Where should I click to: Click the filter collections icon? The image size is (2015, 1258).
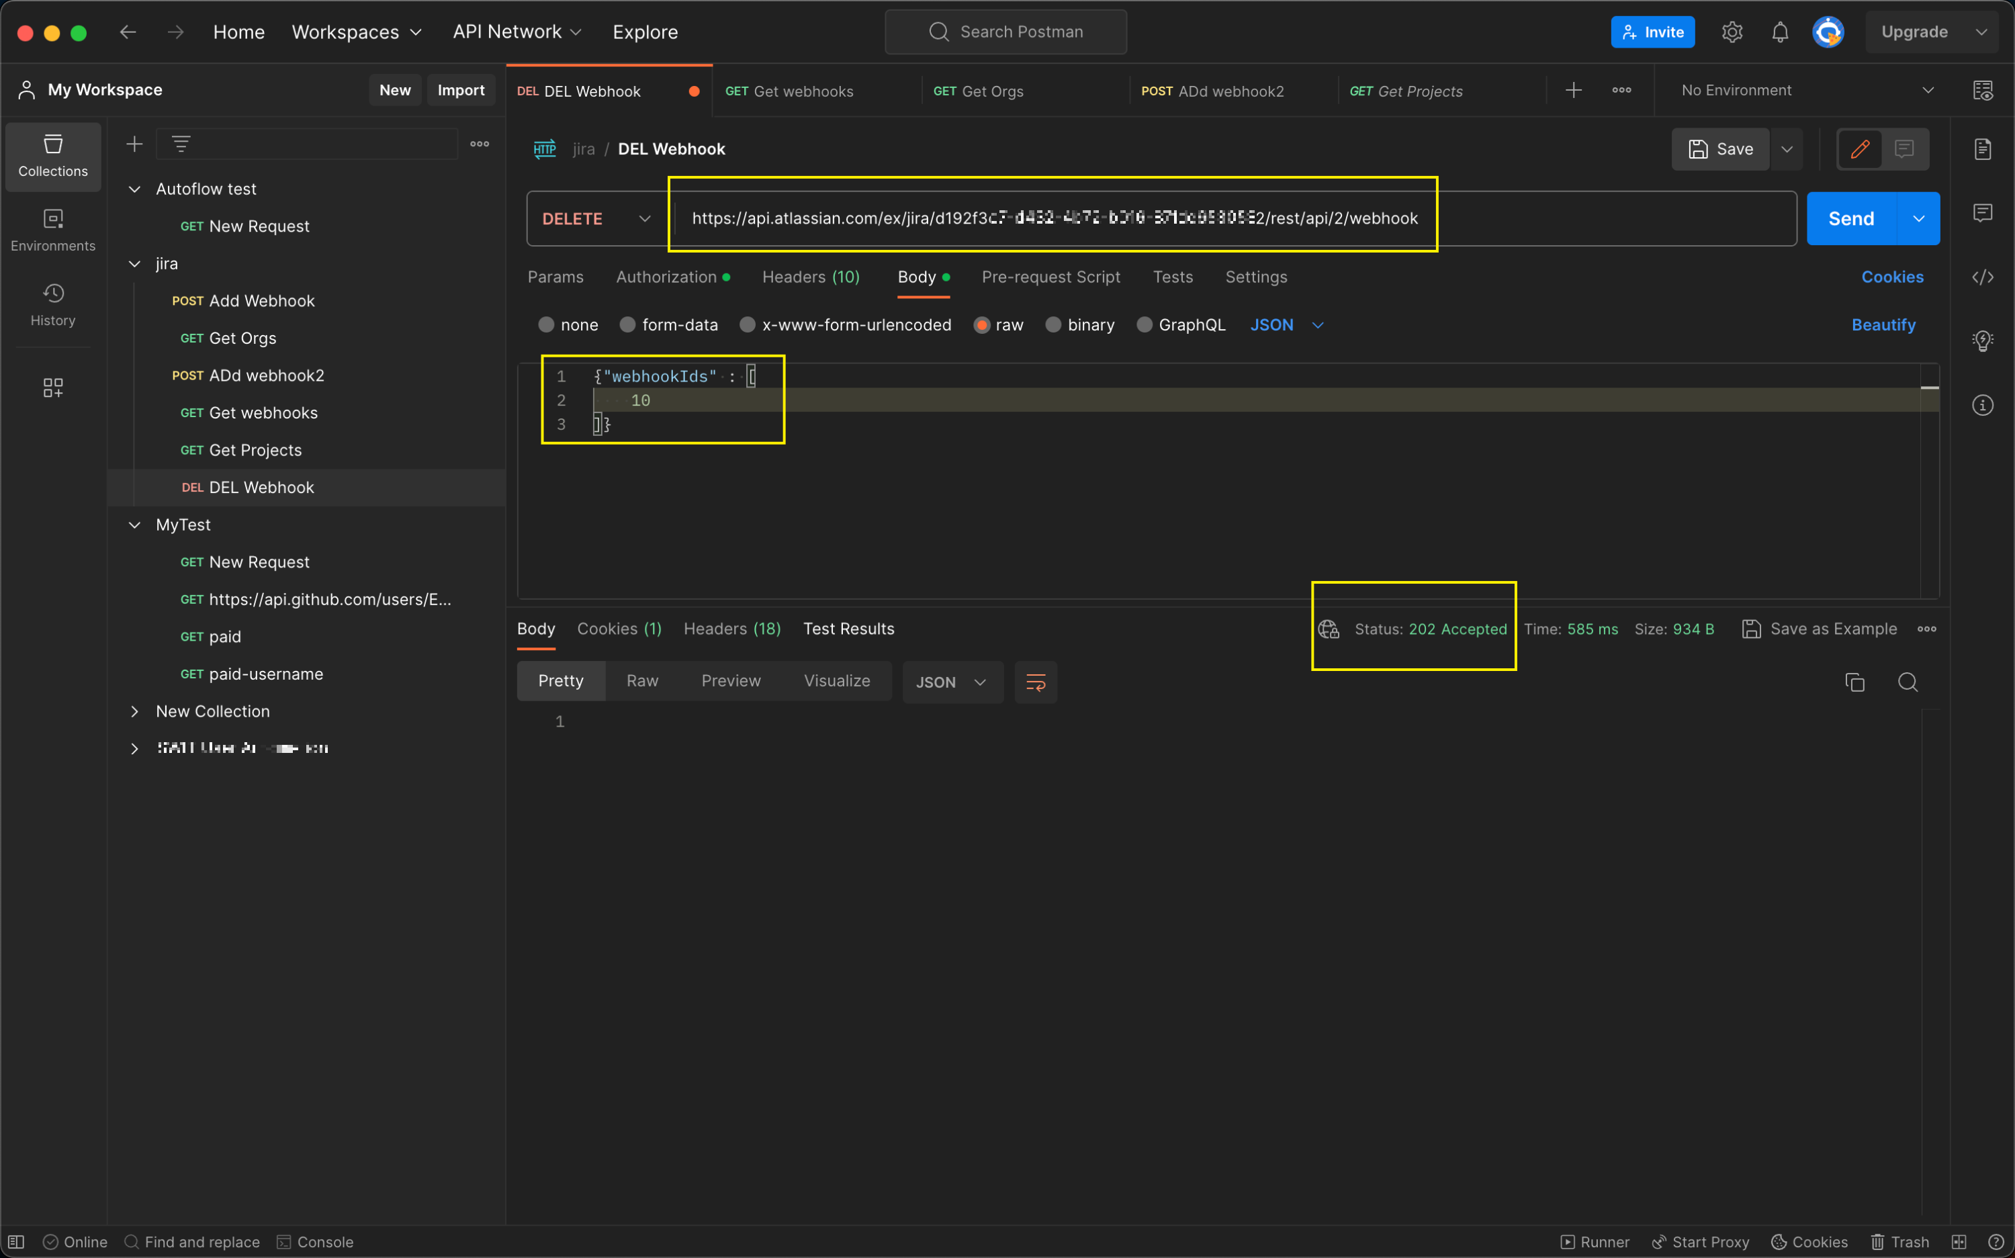point(181,144)
